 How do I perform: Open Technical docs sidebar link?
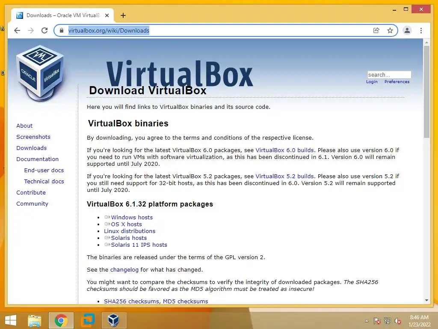pos(44,182)
